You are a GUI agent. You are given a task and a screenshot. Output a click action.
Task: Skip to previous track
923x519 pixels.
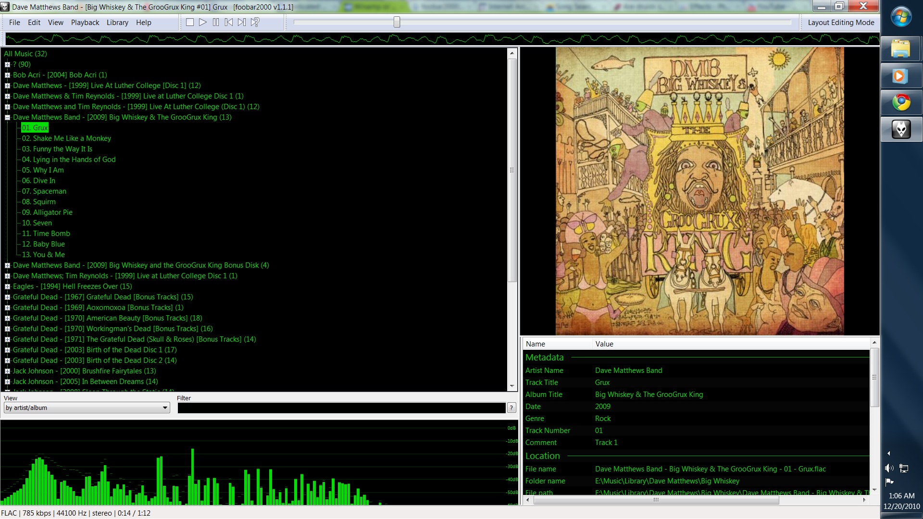click(229, 22)
